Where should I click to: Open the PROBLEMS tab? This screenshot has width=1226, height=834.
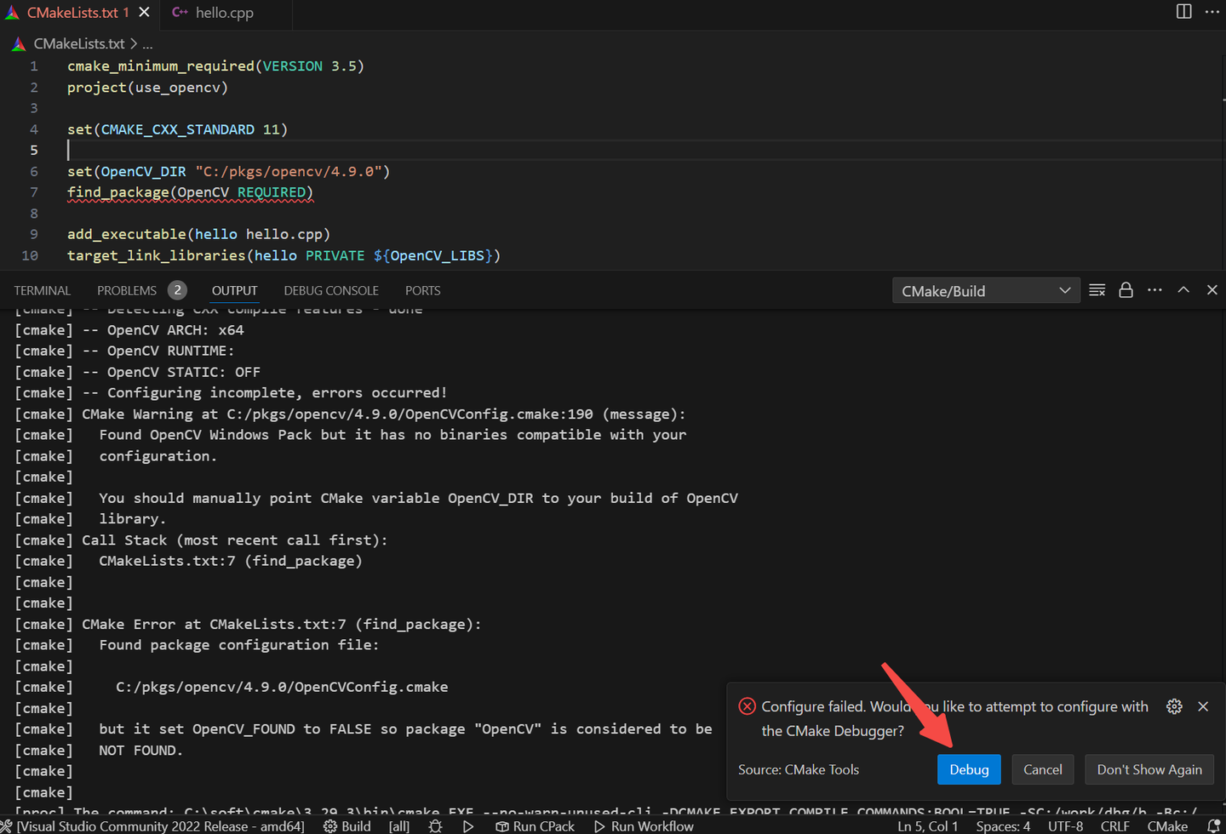pos(126,289)
